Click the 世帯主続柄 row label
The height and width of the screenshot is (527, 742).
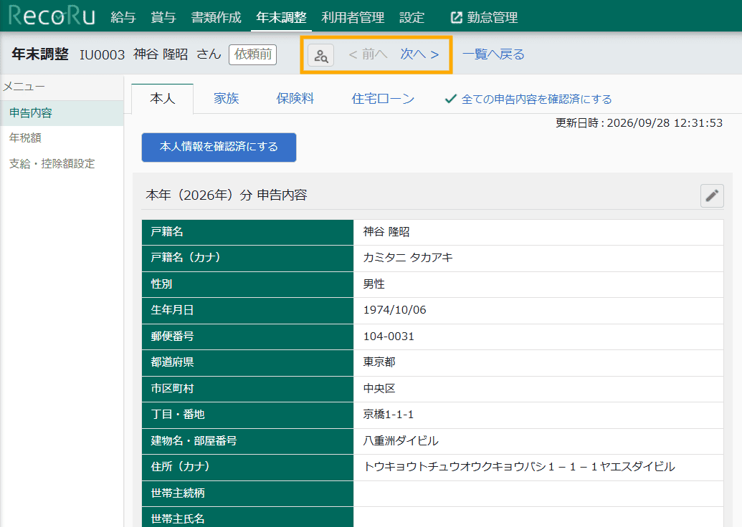pyautogui.click(x=178, y=493)
